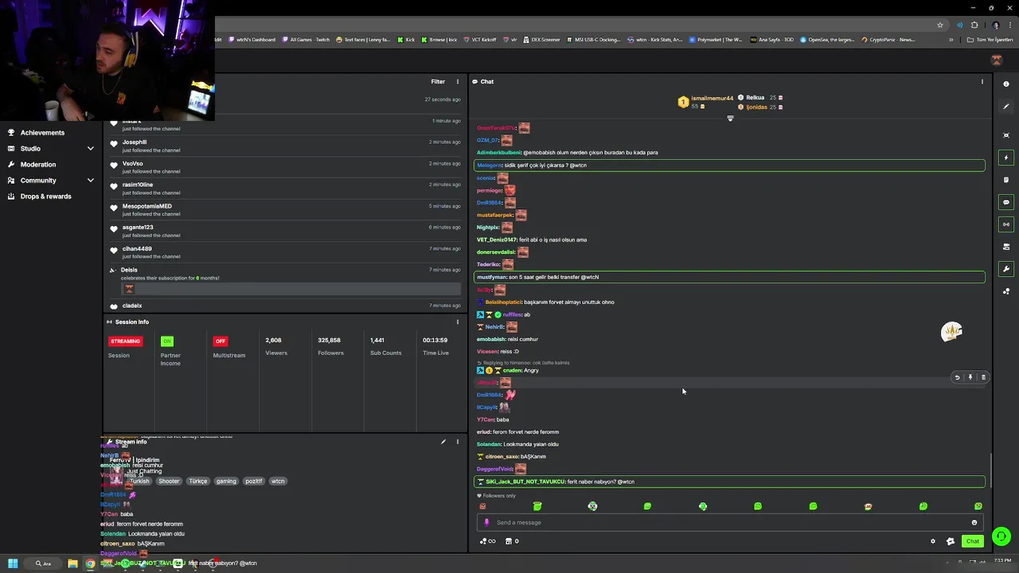Select the Türkçe stream tag
This screenshot has height=573, width=1019.
(x=197, y=481)
